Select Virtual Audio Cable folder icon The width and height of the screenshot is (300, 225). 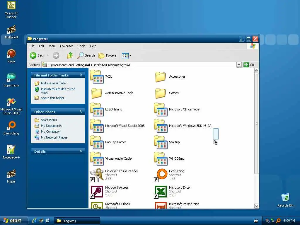(97, 158)
